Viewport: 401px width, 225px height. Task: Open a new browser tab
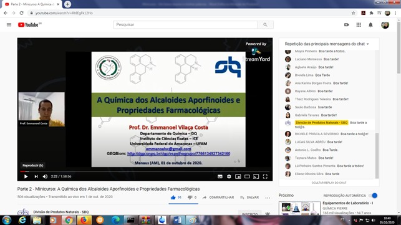[x=67, y=4]
